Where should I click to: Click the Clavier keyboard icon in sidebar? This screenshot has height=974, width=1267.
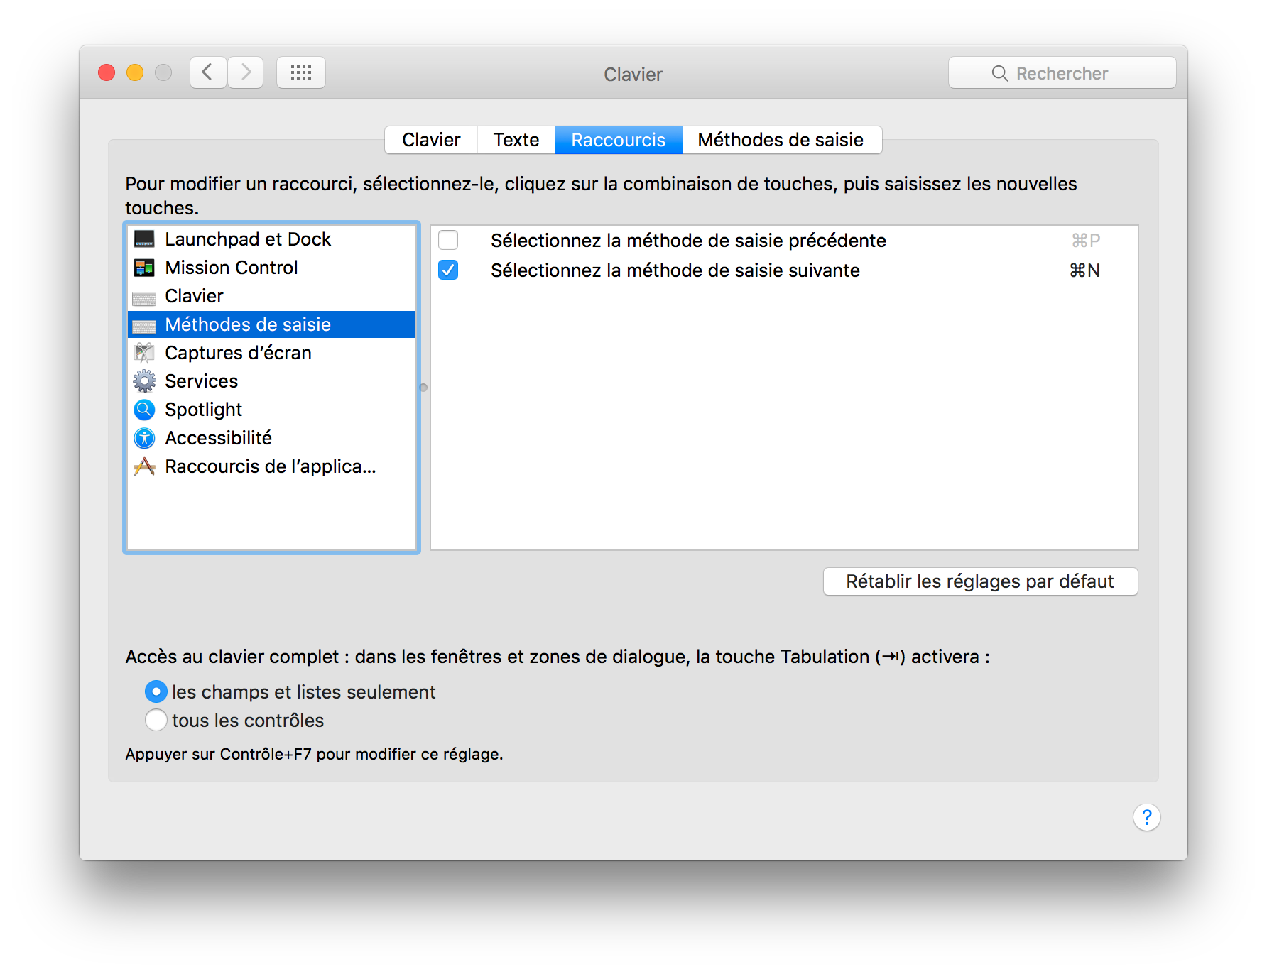144,297
